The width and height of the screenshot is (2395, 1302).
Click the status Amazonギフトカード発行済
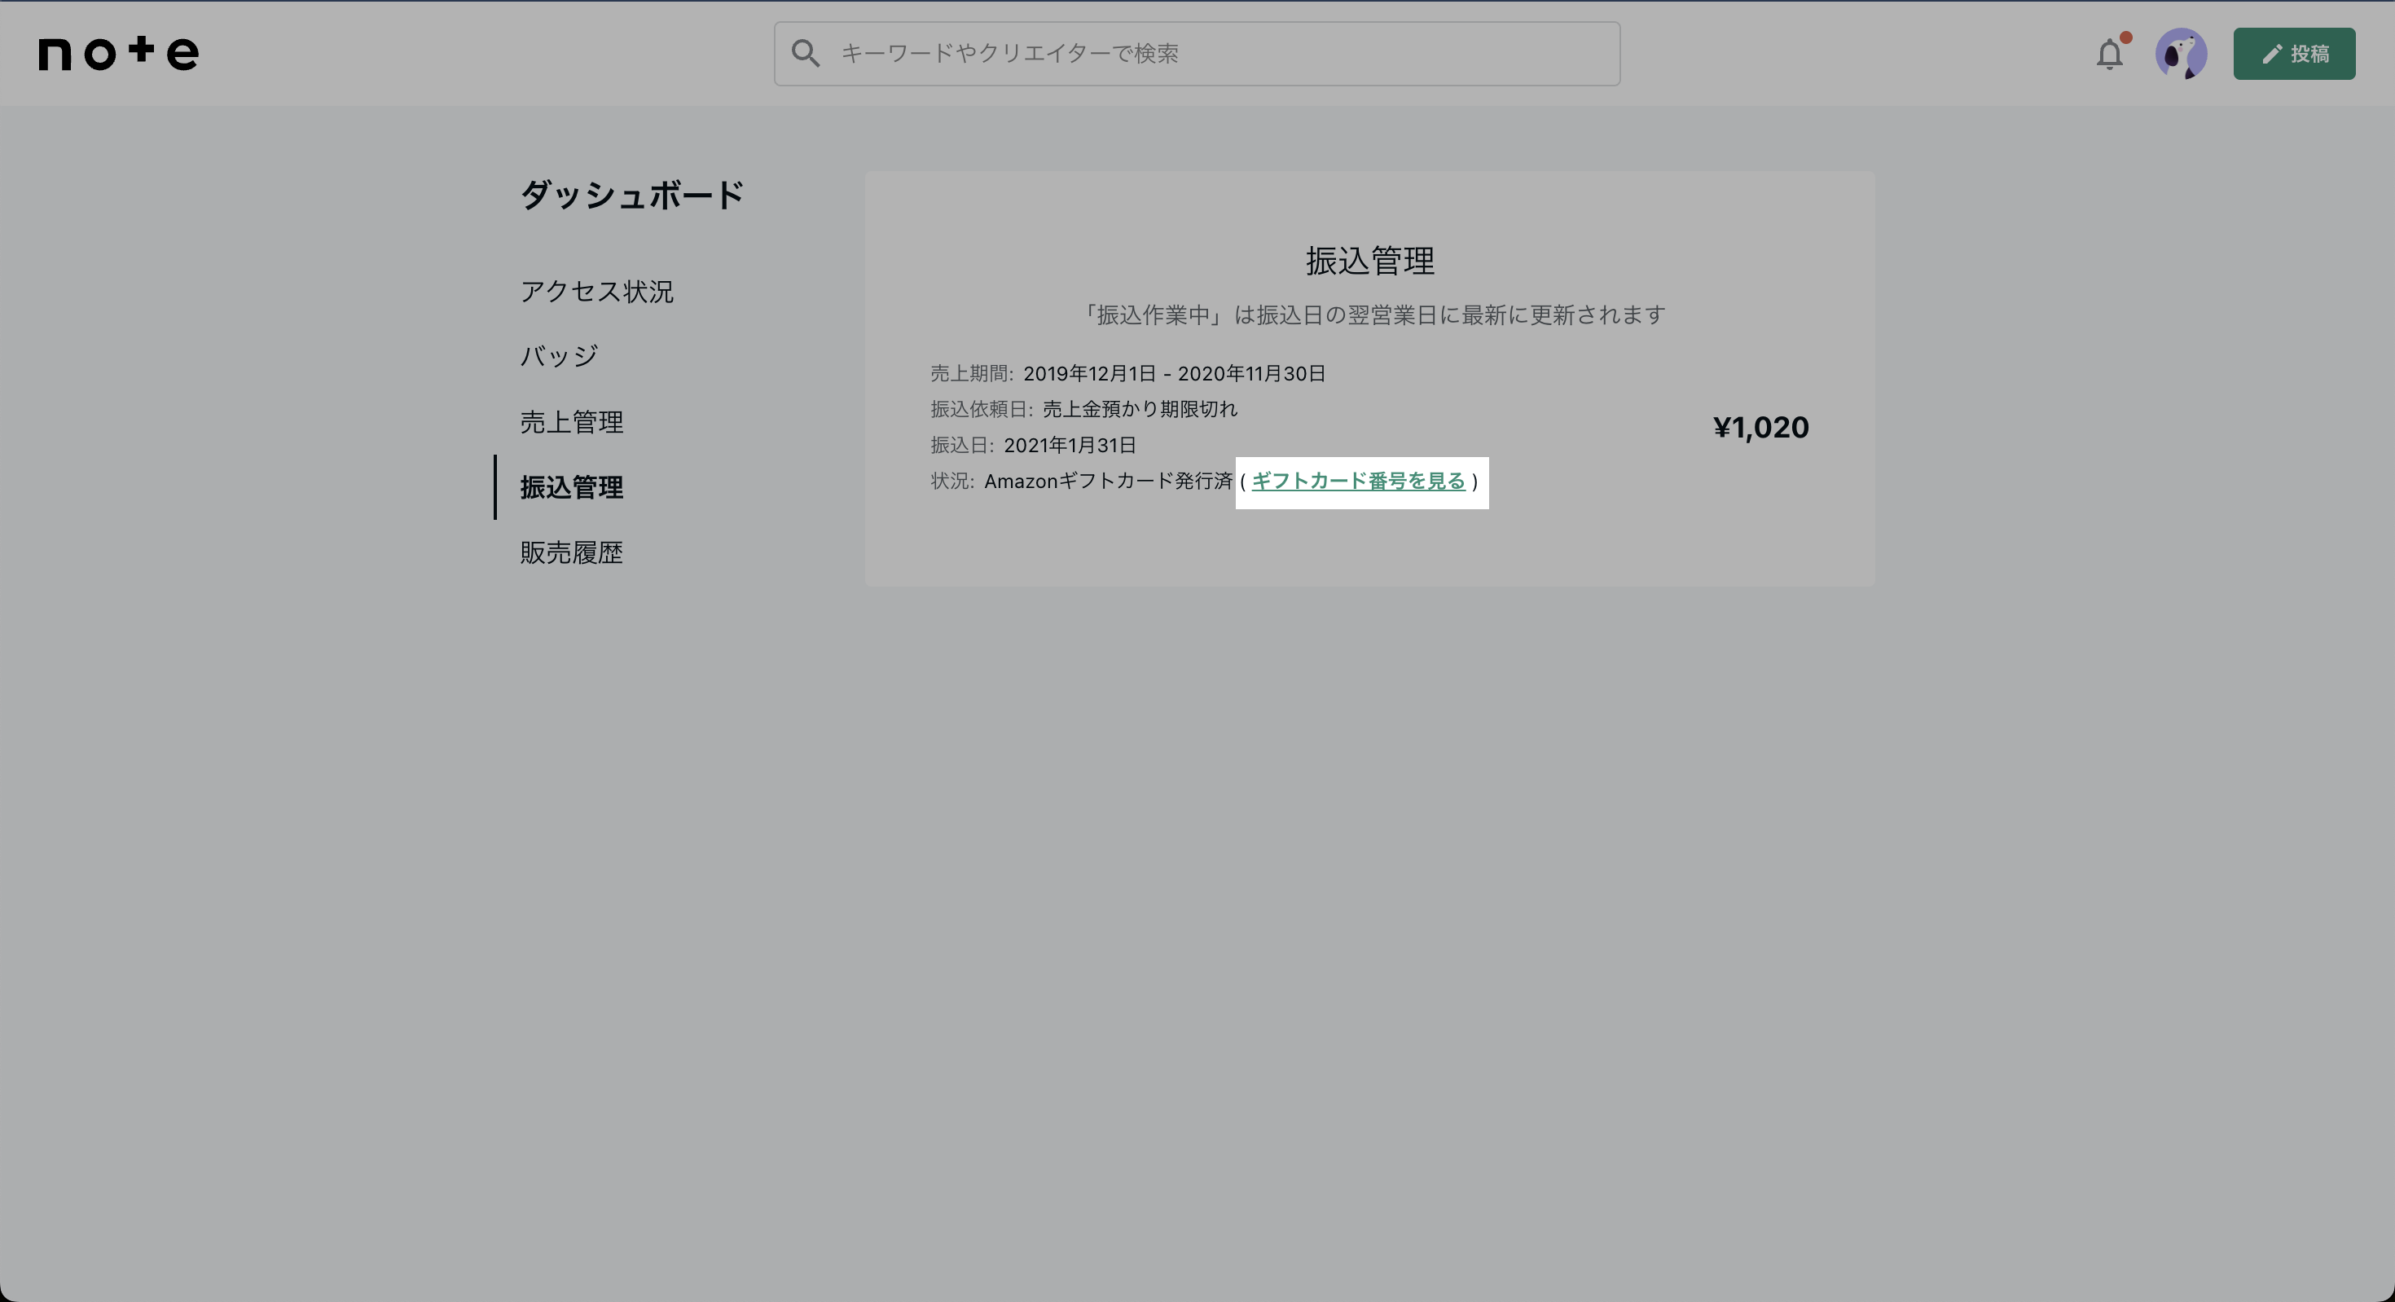click(x=1108, y=481)
